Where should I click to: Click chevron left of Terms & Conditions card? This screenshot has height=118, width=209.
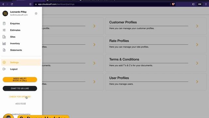(94, 63)
